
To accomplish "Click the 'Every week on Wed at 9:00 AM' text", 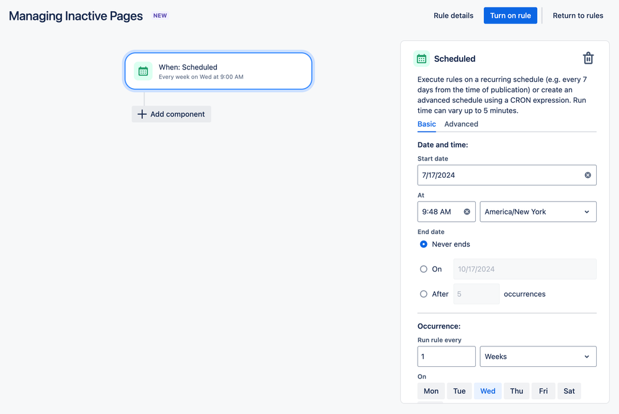I will [201, 77].
